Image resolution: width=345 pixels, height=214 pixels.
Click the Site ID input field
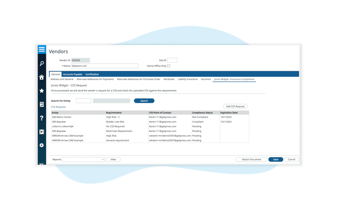point(172,60)
